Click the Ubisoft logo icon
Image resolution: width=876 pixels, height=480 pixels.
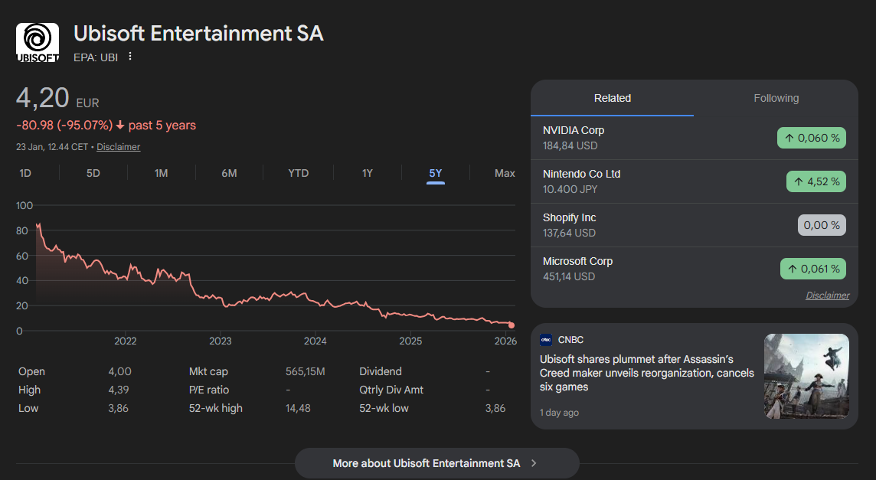pos(38,42)
